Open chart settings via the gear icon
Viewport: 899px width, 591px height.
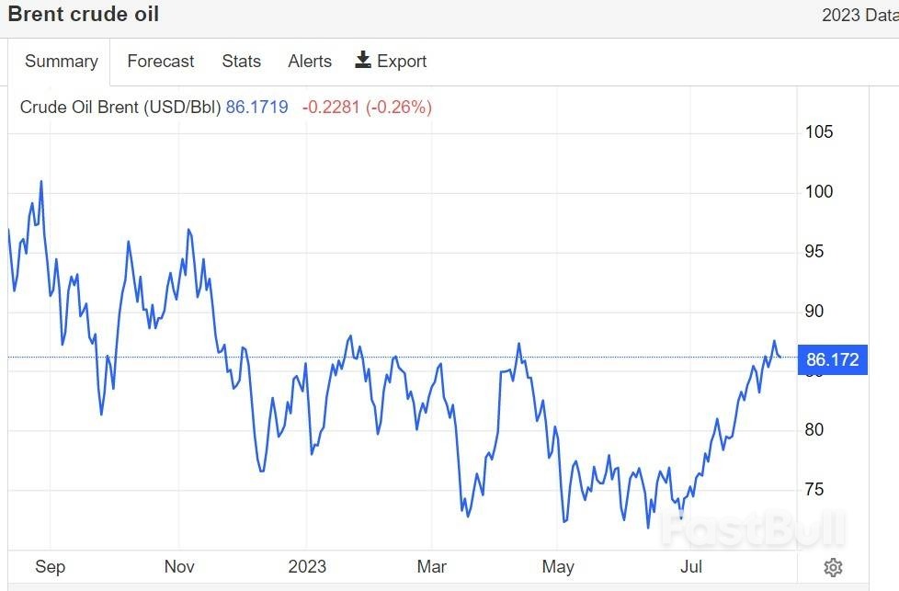(833, 567)
